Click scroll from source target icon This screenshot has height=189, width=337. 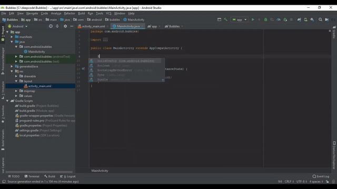(51, 26)
